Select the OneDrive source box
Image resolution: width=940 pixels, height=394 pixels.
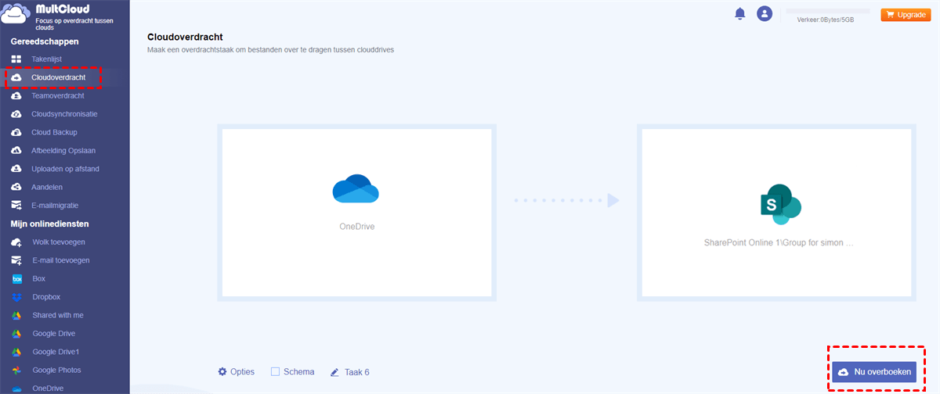pyautogui.click(x=356, y=213)
